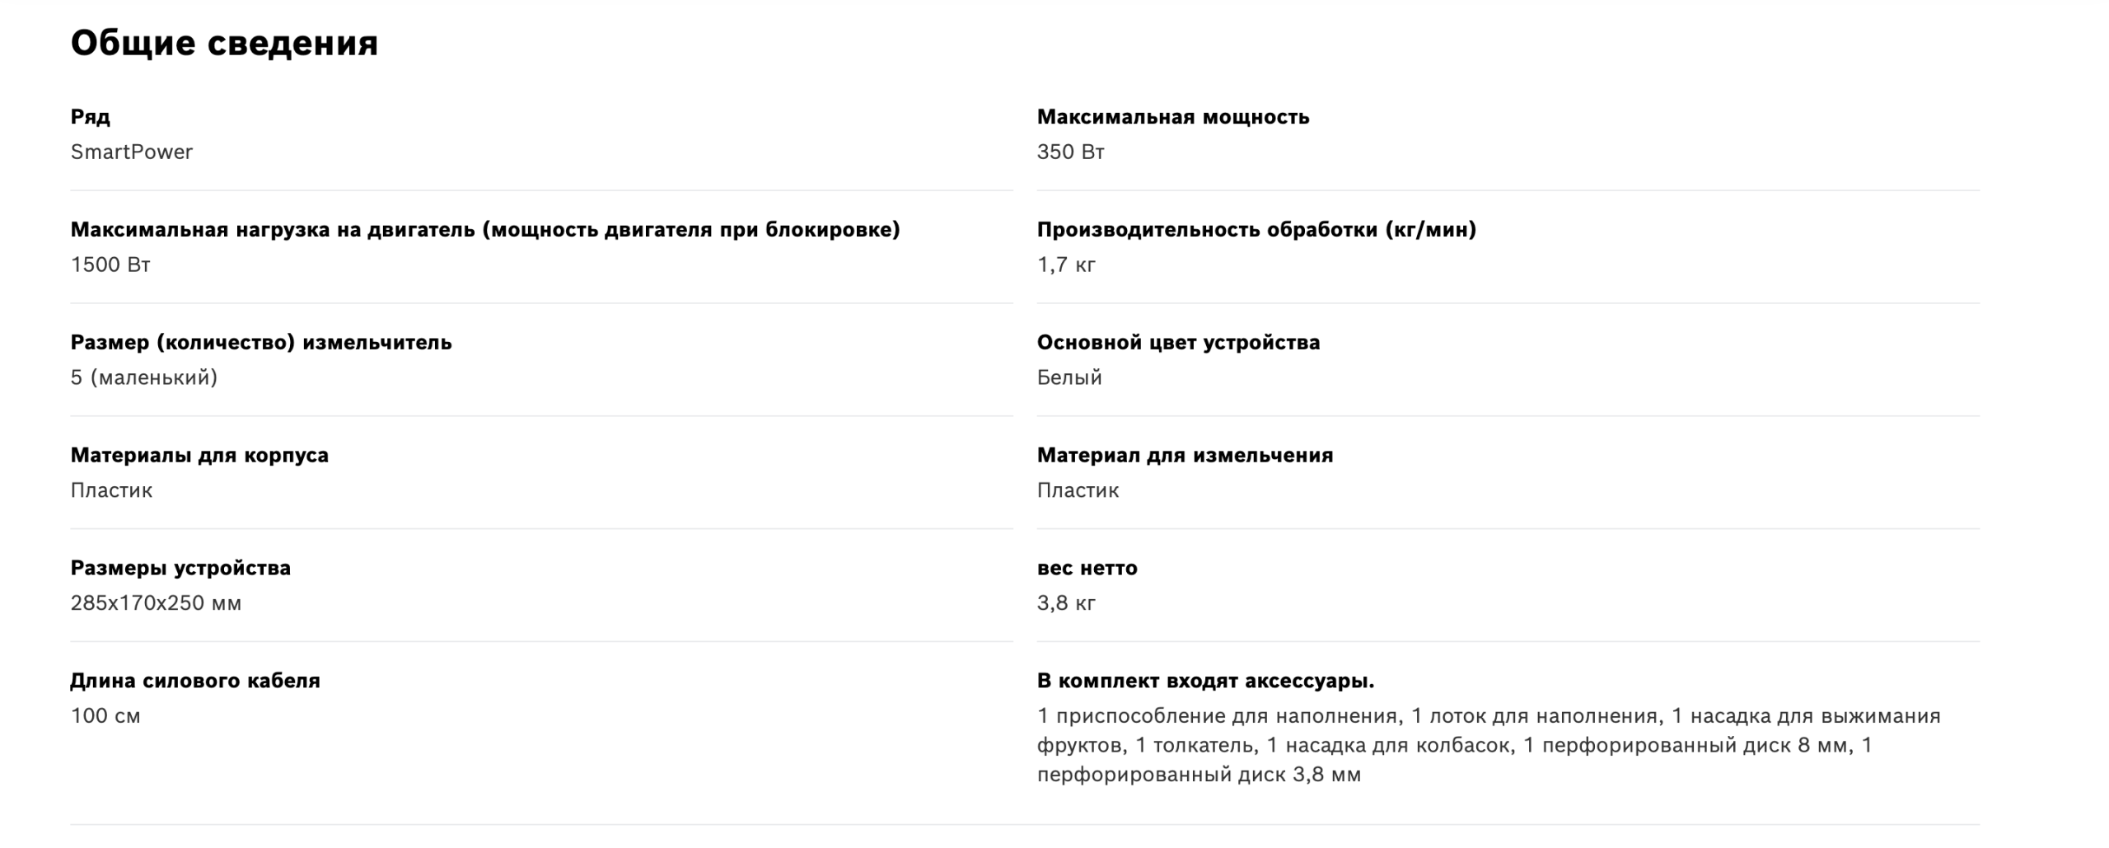Click the "Максимальная нагрузка на двигатель" label
Image resolution: width=2109 pixels, height=848 pixels.
(485, 230)
